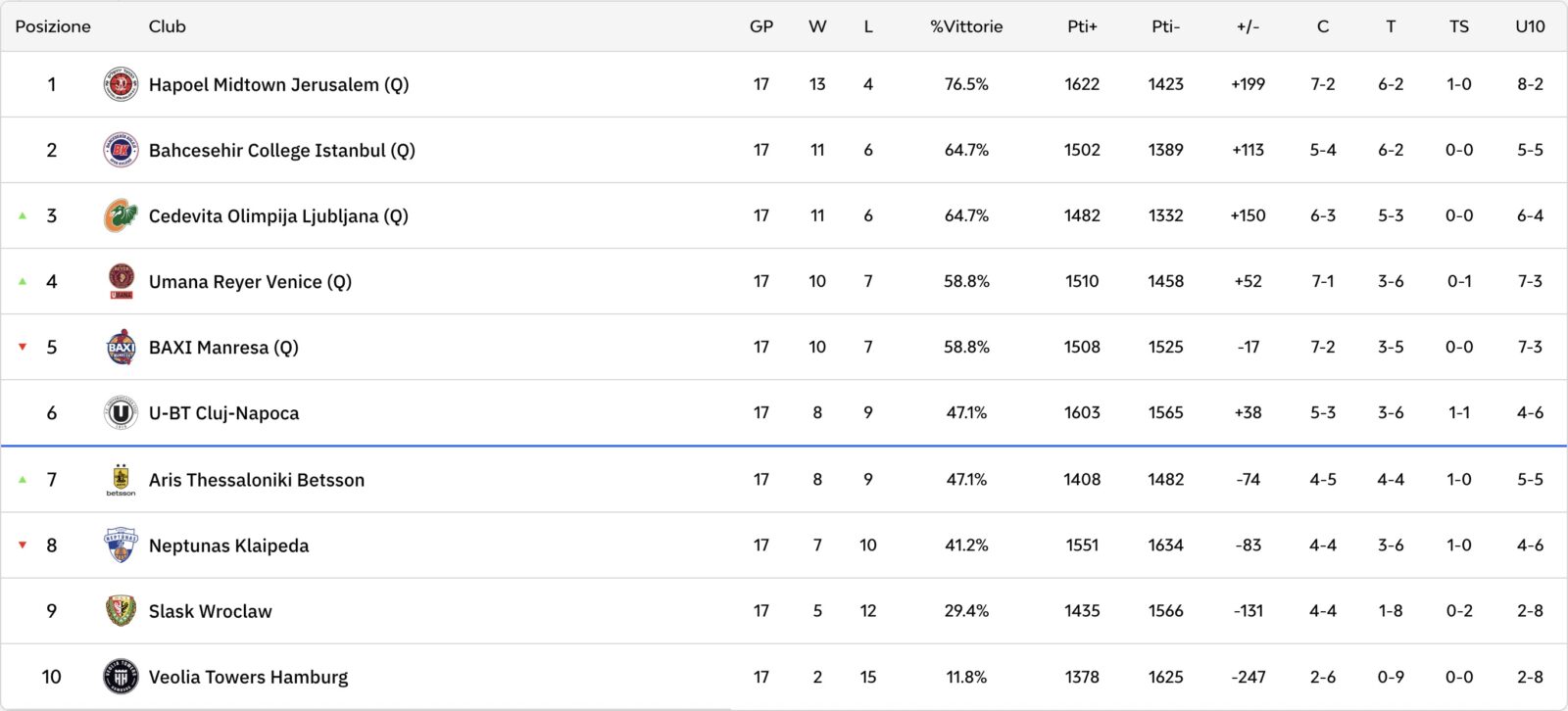Click the Neptunas Klaipeda team logo
The image size is (1568, 711).
[x=121, y=545]
